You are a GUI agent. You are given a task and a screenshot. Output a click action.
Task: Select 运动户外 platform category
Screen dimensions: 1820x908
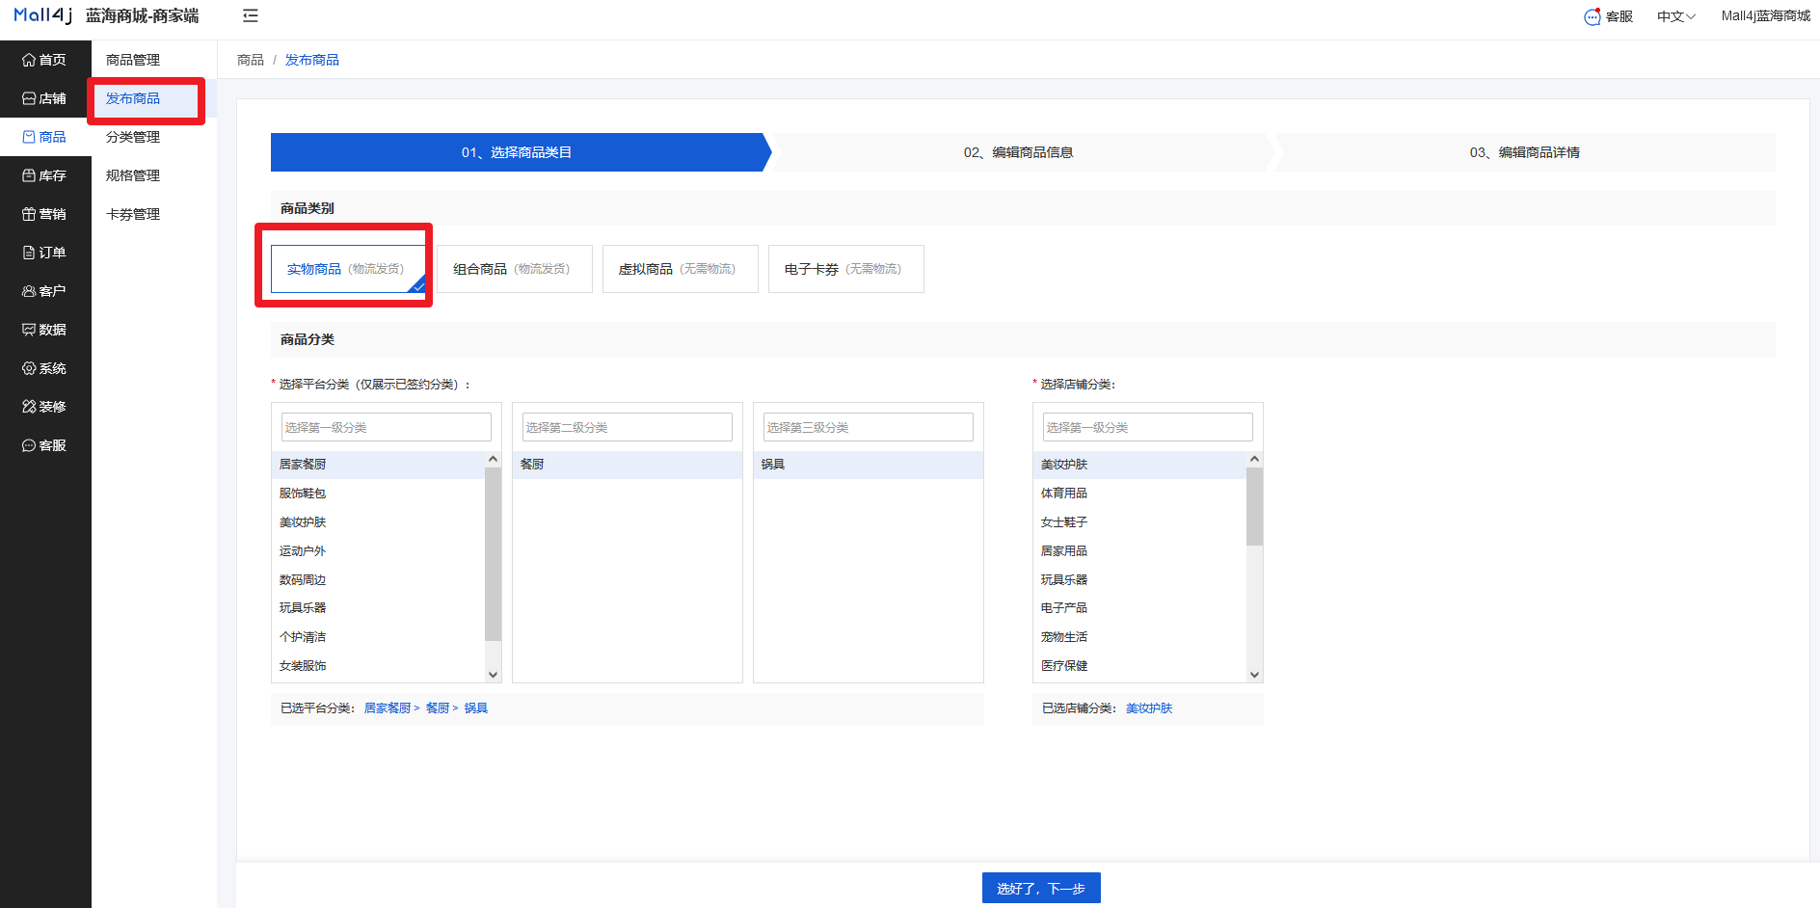379,551
